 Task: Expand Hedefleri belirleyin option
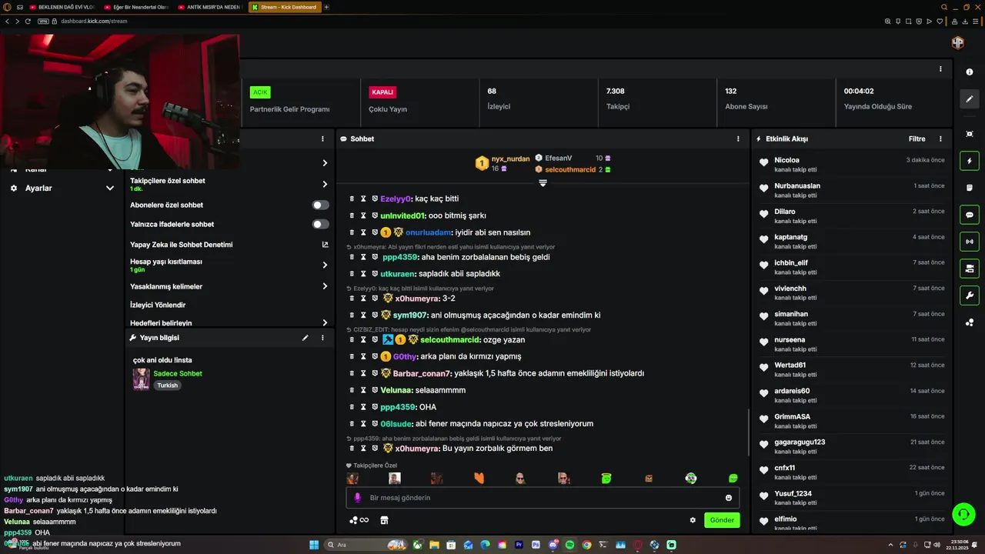tap(325, 323)
